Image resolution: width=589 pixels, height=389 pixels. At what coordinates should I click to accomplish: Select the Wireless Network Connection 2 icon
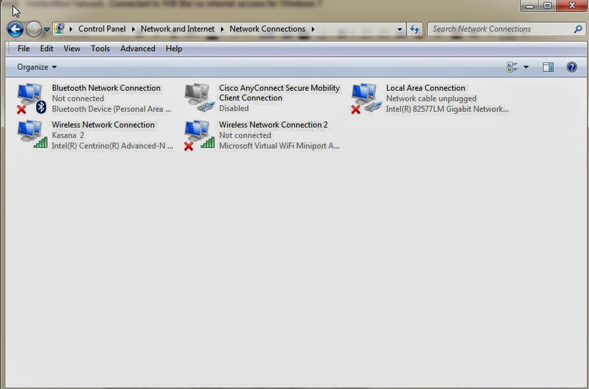click(199, 135)
